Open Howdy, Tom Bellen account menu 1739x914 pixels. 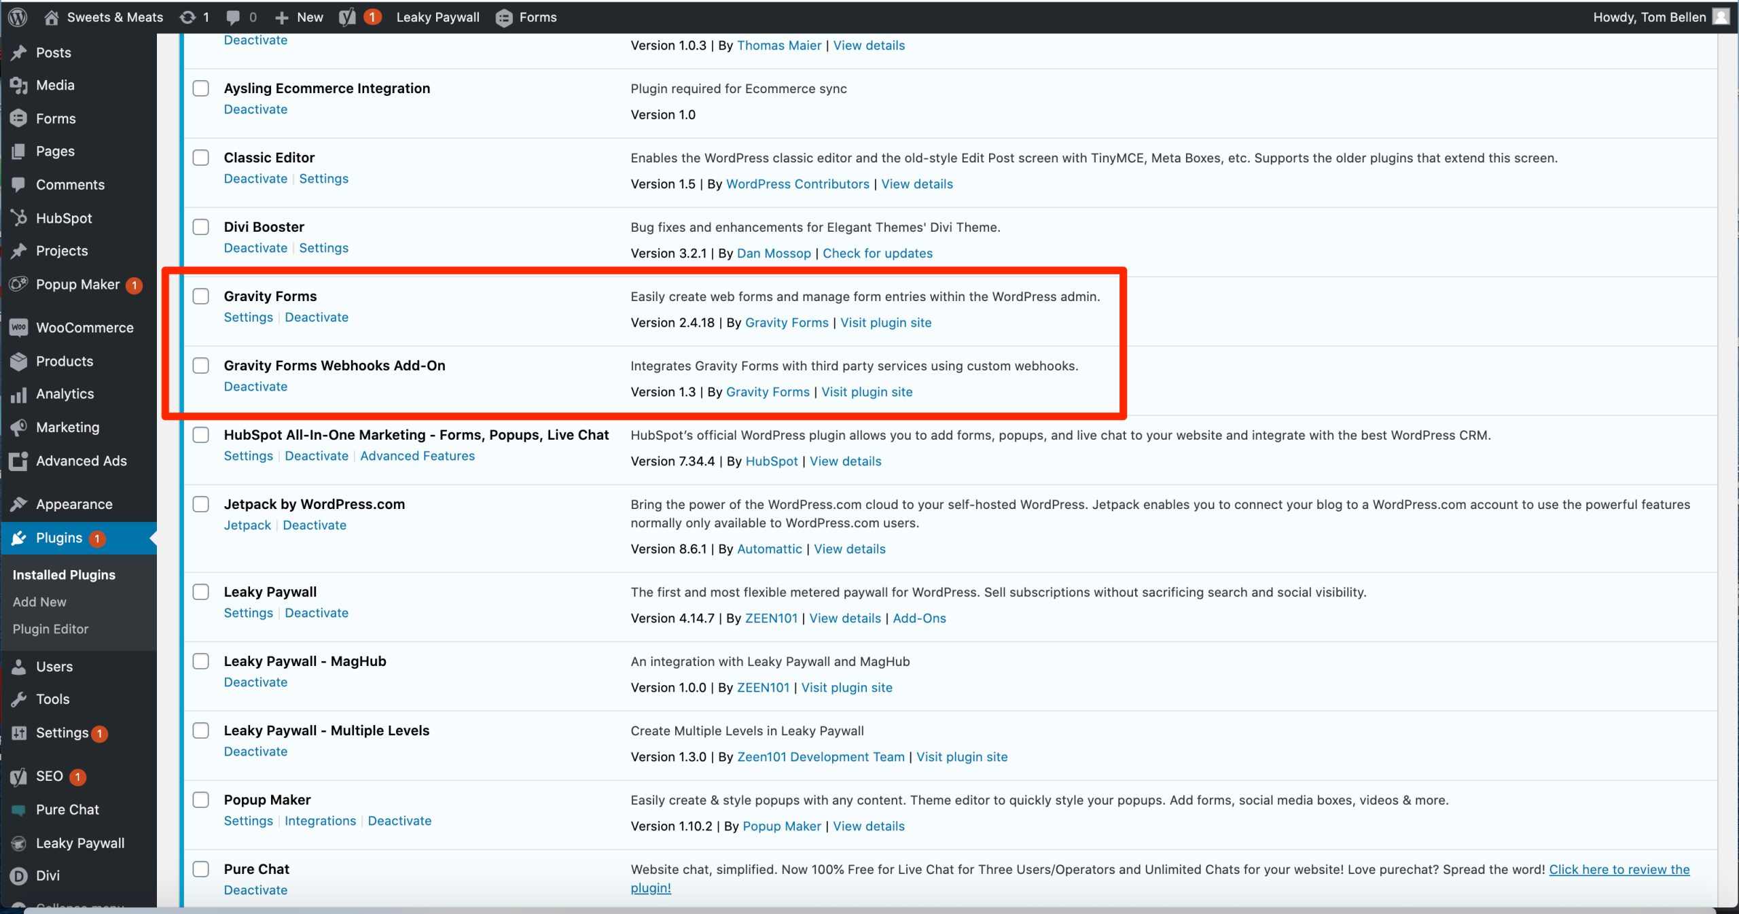coord(1662,17)
